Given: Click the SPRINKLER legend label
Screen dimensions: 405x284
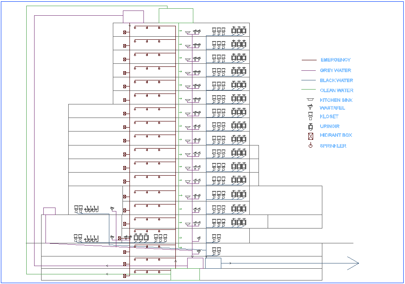Looking at the screenshot, I should click(333, 146).
